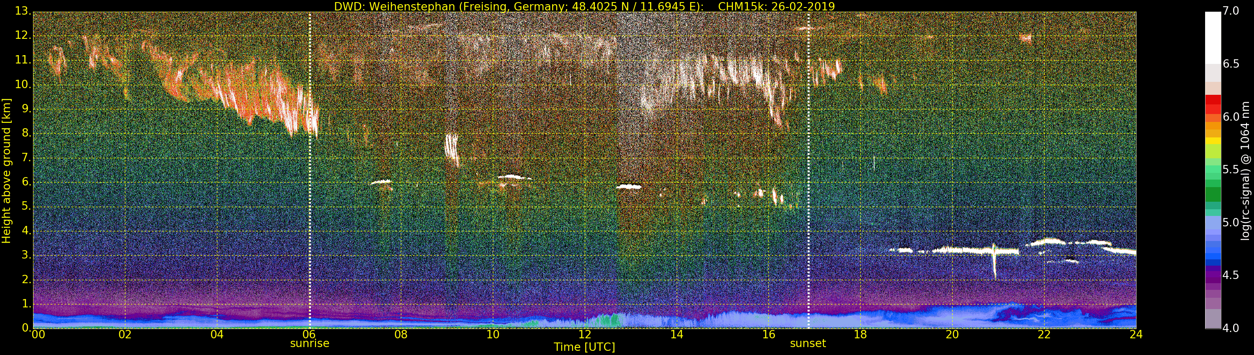Click the "7.0" colorbar tick label
The image size is (1254, 355).
[1231, 11]
